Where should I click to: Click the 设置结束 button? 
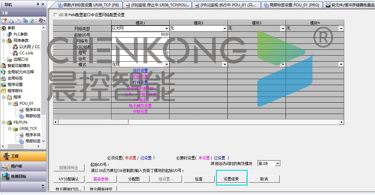[231, 179]
